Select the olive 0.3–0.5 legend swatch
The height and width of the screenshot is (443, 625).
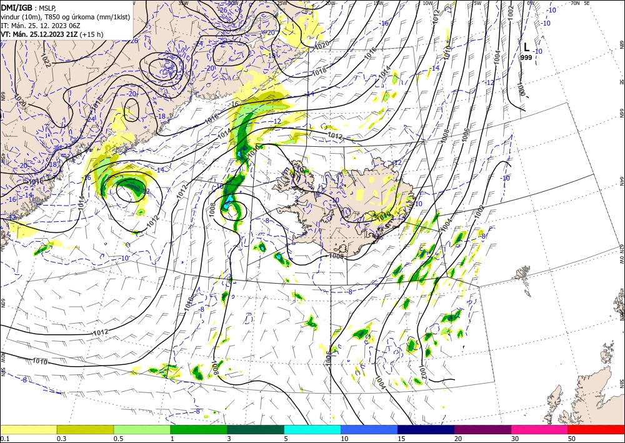point(85,429)
